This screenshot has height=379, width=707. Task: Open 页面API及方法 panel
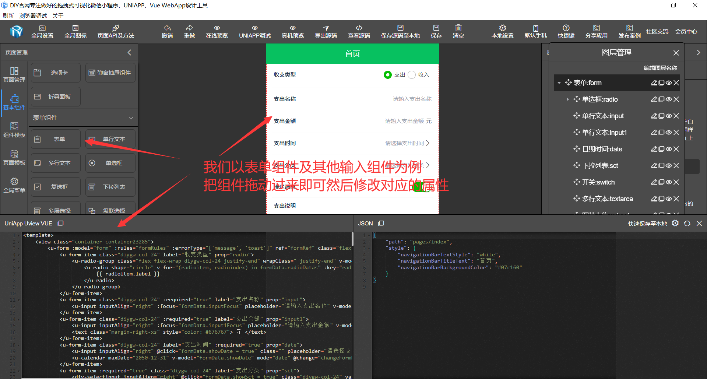pos(116,32)
